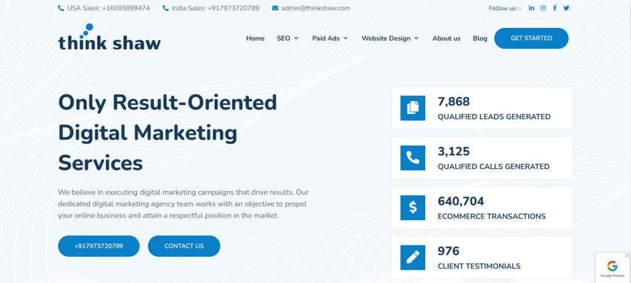Open the Paid Ads menu item
Image resolution: width=631 pixels, height=283 pixels.
[x=326, y=38]
